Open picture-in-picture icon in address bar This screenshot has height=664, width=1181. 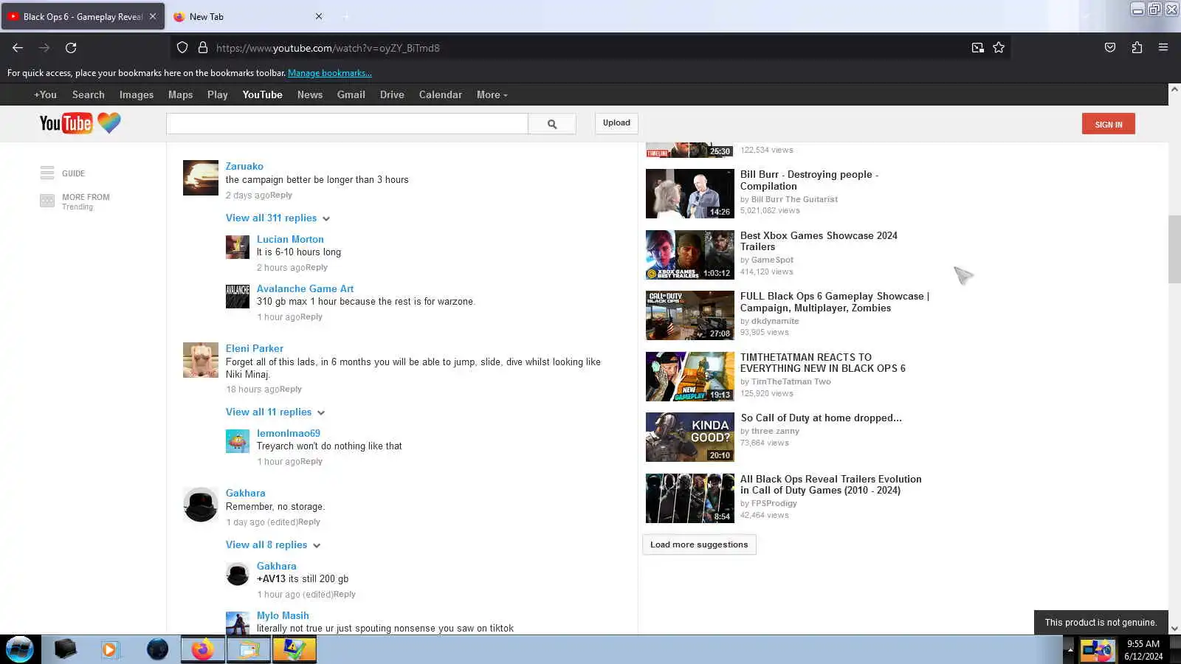tap(977, 48)
